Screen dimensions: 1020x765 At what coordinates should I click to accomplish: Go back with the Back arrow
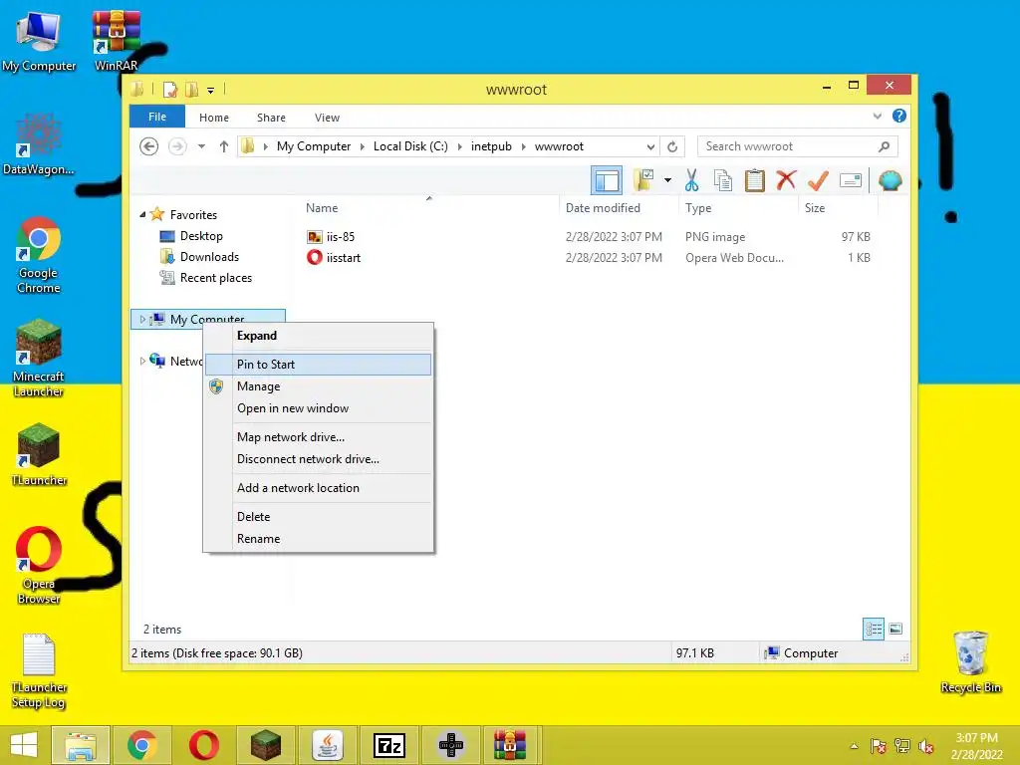point(149,146)
